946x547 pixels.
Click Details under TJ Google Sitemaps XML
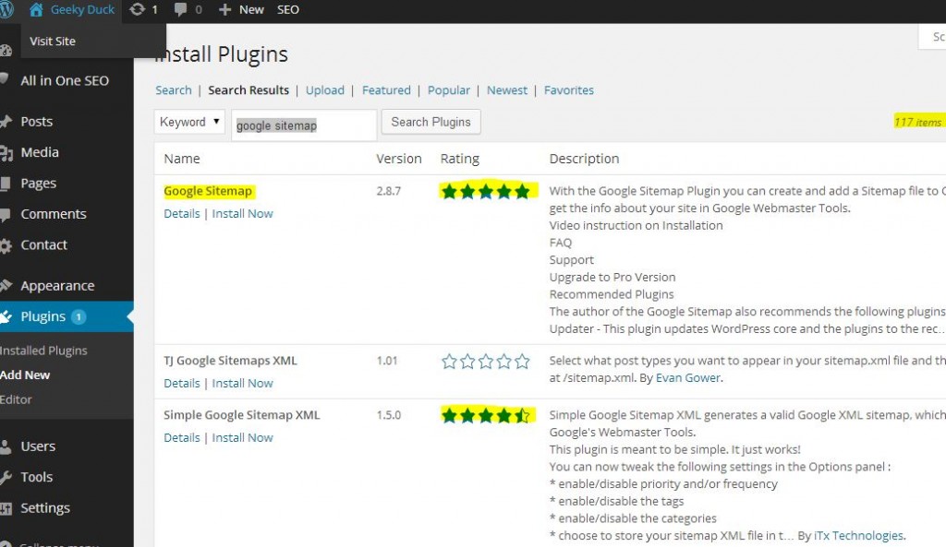182,384
